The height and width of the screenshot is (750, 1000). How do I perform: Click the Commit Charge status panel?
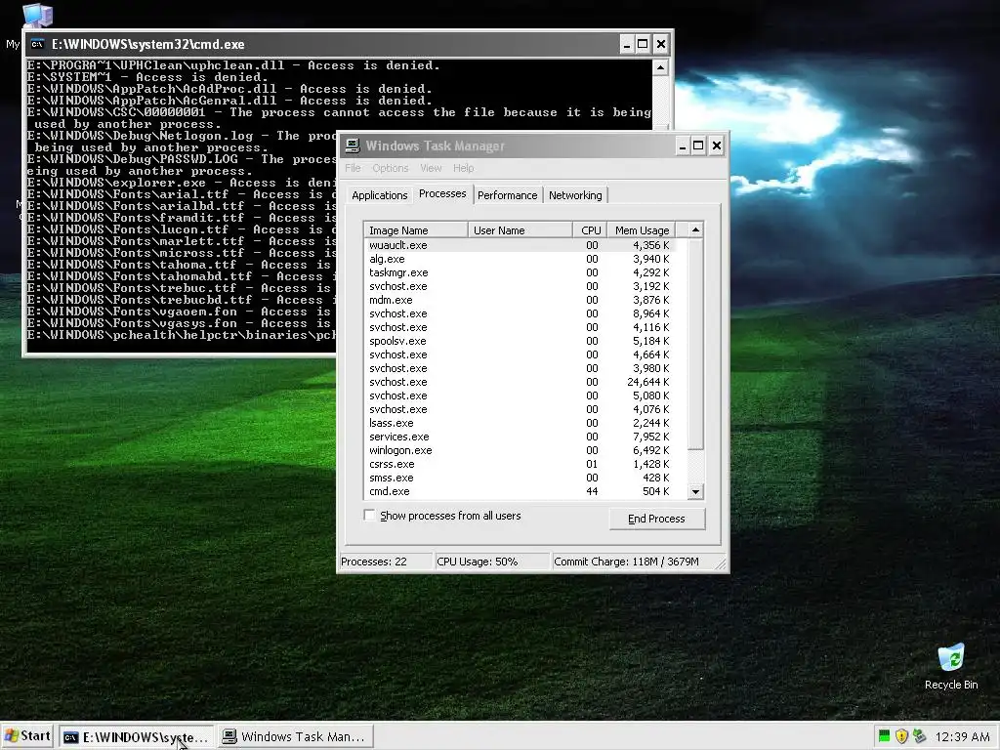pyautogui.click(x=635, y=562)
